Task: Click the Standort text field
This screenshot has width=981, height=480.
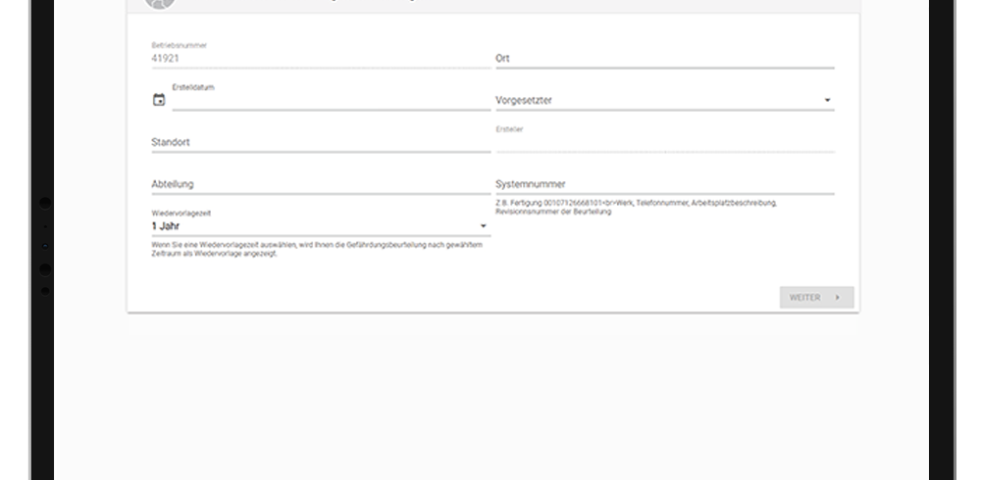Action: click(x=320, y=142)
